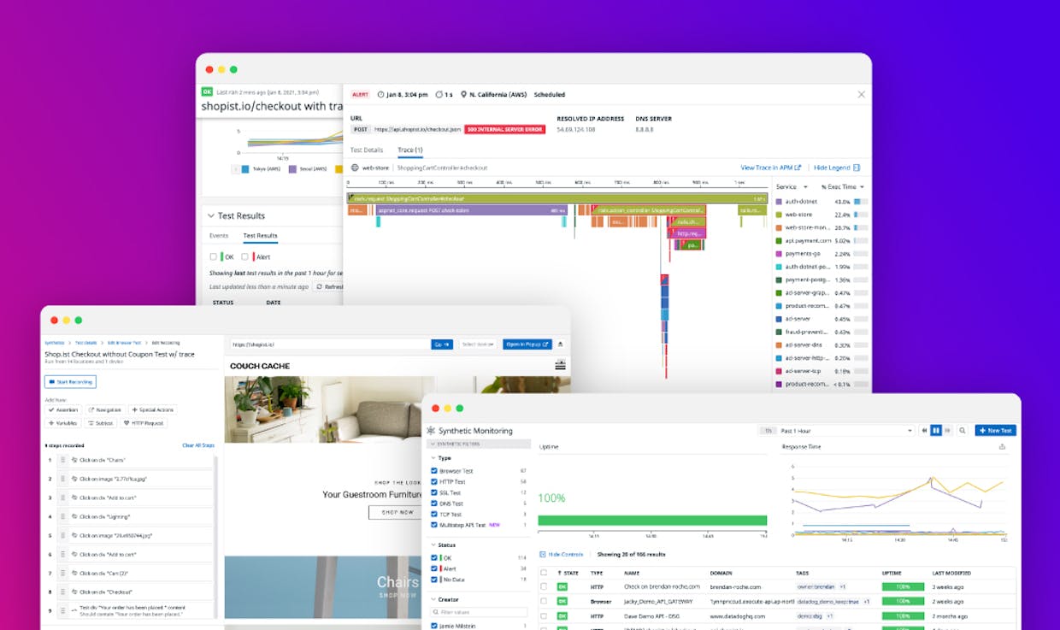
Task: Click the Open in Popup button
Action: click(527, 344)
